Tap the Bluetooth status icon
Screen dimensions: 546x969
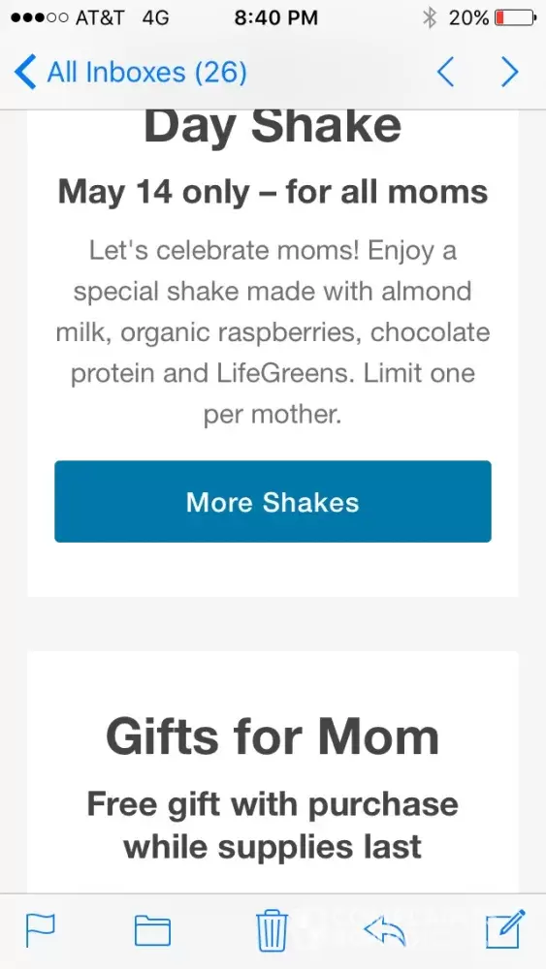tap(429, 17)
